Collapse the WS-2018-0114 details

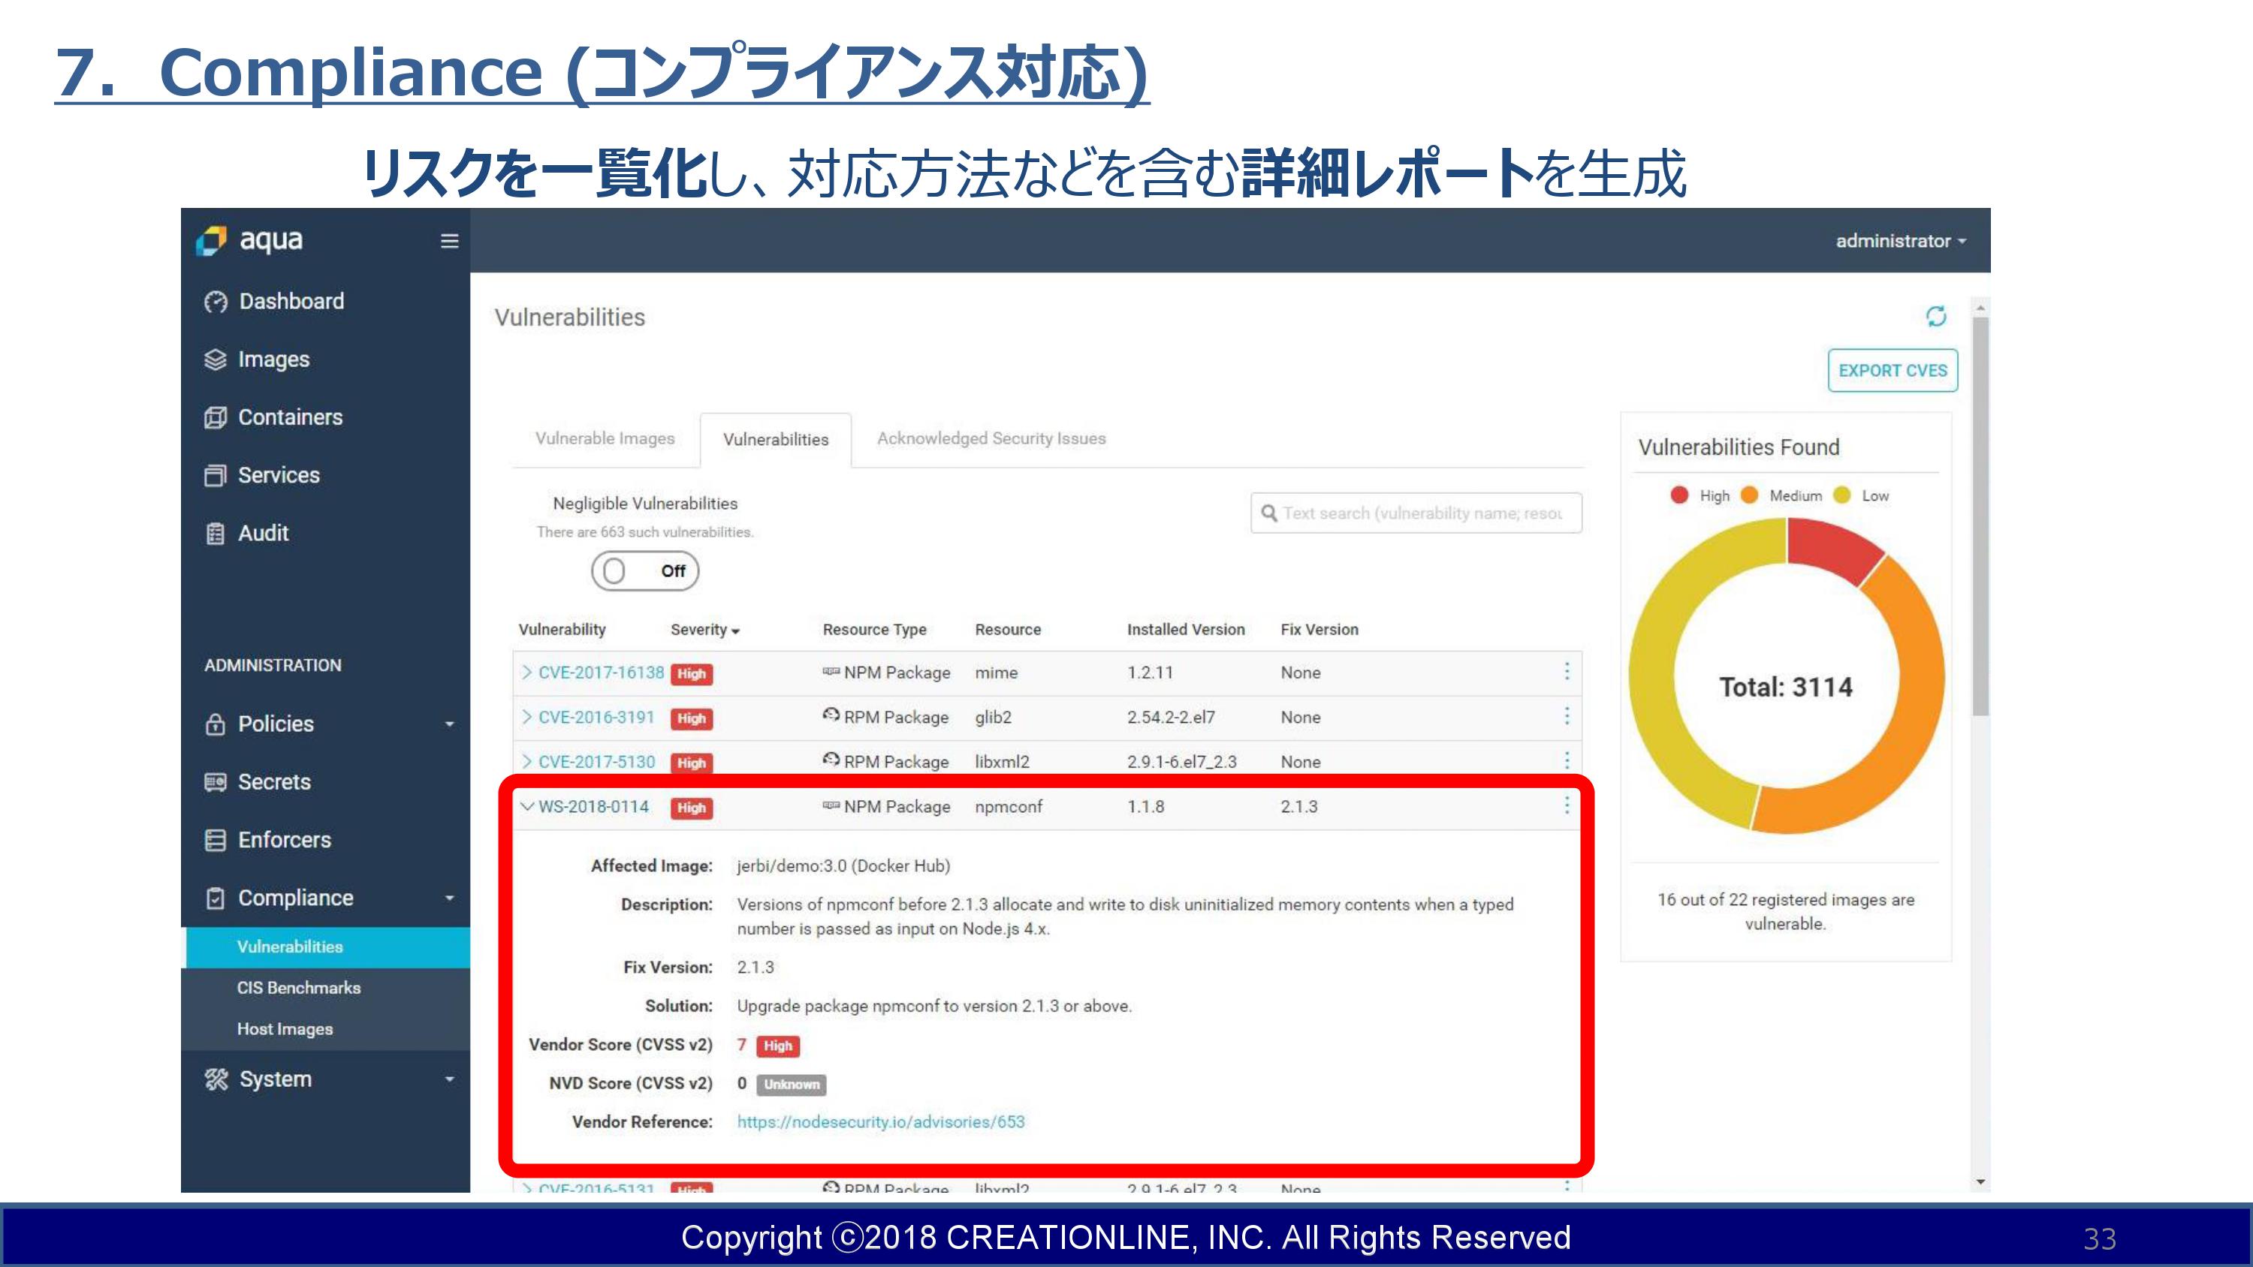[526, 806]
